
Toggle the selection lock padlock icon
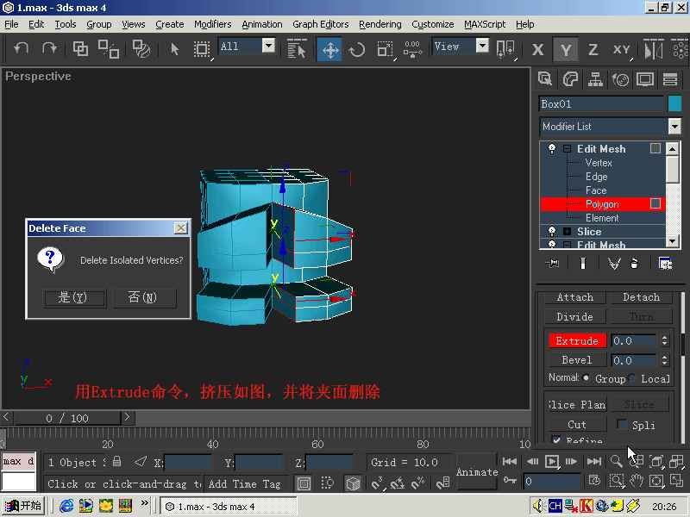pyautogui.click(x=116, y=461)
